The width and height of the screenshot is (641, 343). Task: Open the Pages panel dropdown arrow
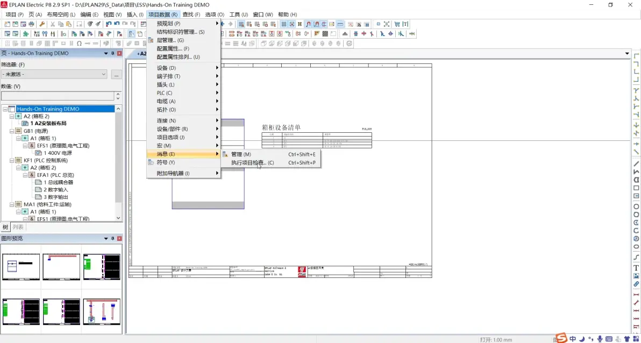105,53
